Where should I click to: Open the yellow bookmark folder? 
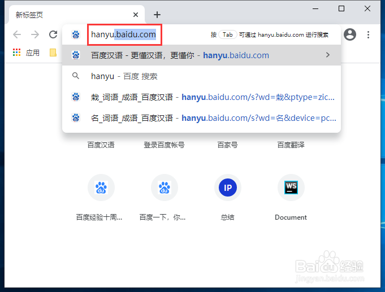53,53
